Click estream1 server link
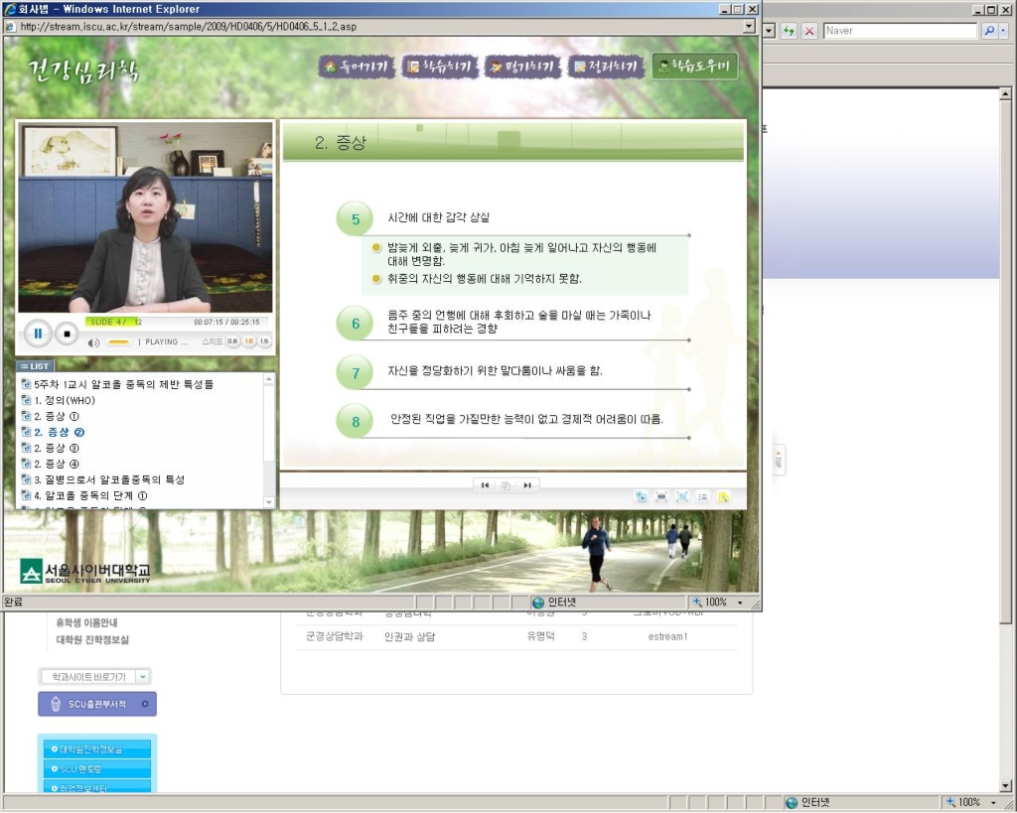 [x=667, y=636]
